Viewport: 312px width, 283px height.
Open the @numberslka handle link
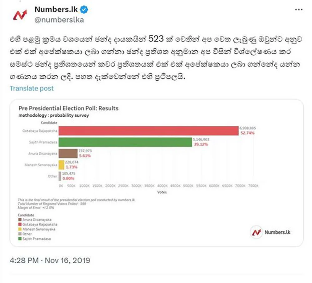(59, 20)
